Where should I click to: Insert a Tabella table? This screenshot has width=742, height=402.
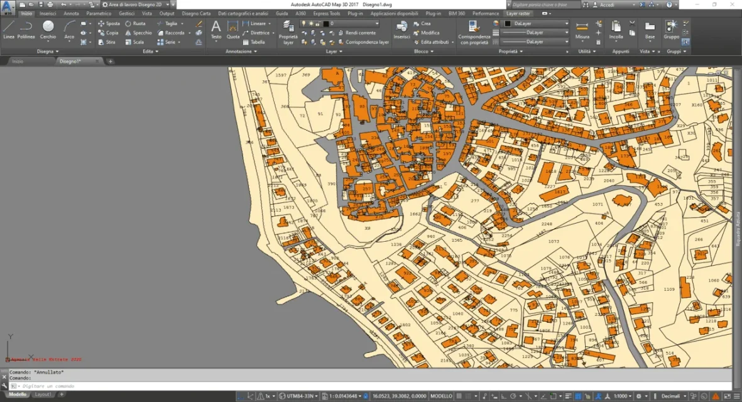pos(254,42)
